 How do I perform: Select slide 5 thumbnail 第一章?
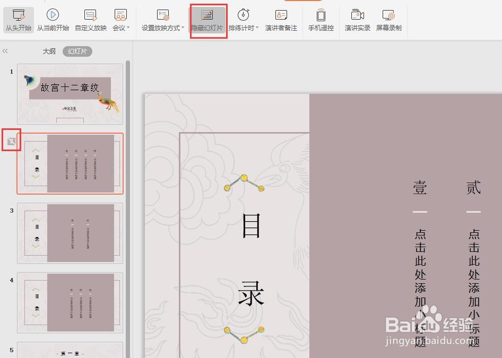point(70,350)
